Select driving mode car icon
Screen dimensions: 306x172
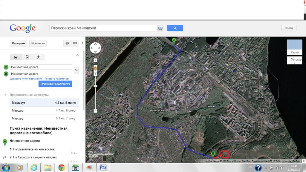[x=16, y=57]
